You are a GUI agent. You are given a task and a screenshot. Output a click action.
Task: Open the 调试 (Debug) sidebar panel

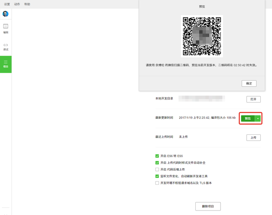(6, 47)
